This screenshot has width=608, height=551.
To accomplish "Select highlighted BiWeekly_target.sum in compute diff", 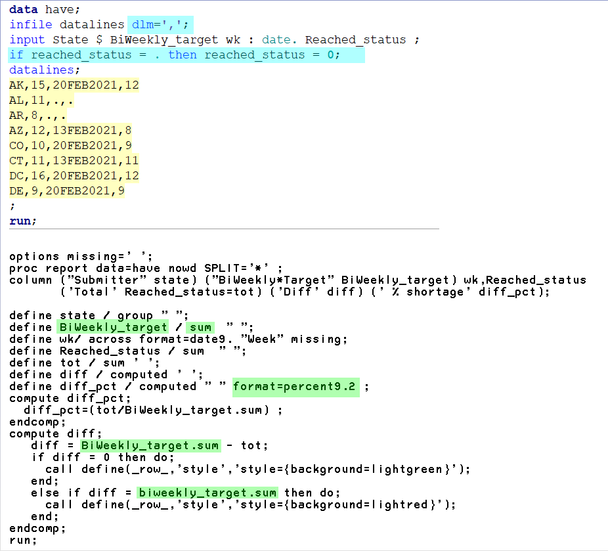I will [149, 445].
